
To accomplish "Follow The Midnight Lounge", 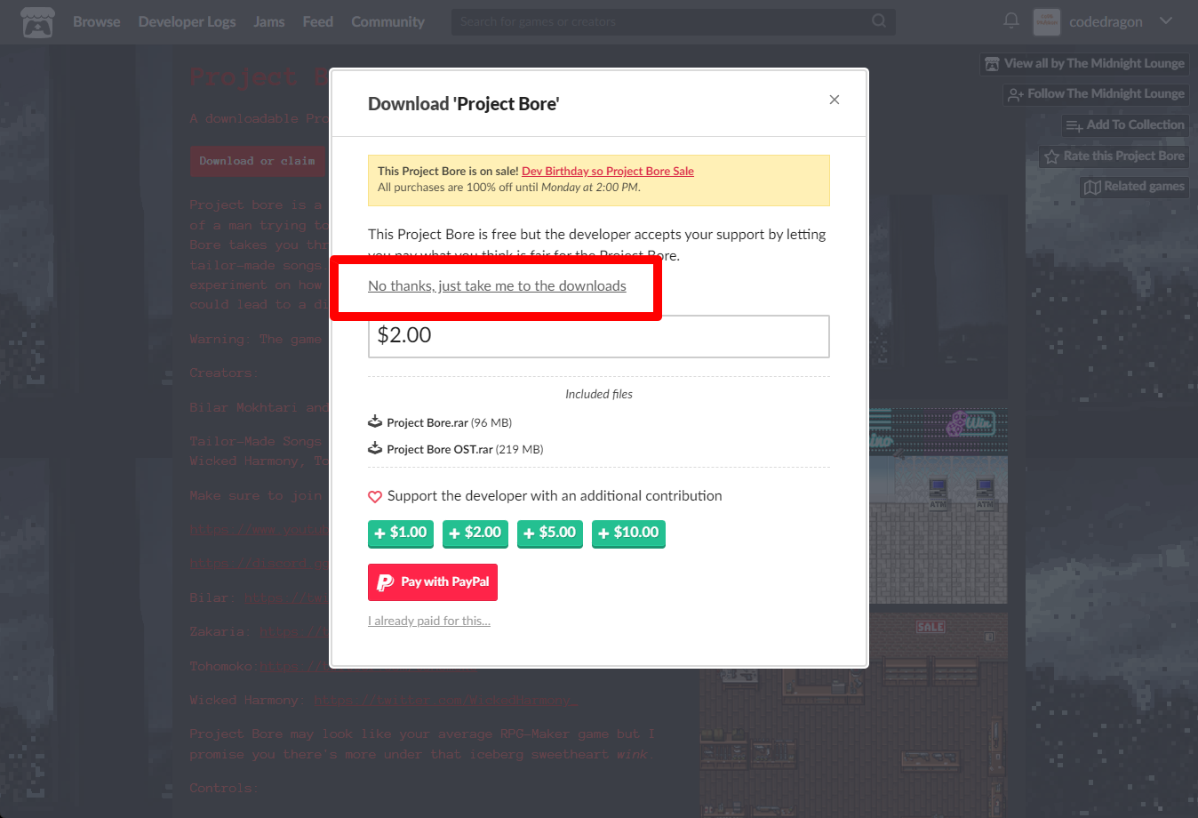I will tap(1096, 94).
